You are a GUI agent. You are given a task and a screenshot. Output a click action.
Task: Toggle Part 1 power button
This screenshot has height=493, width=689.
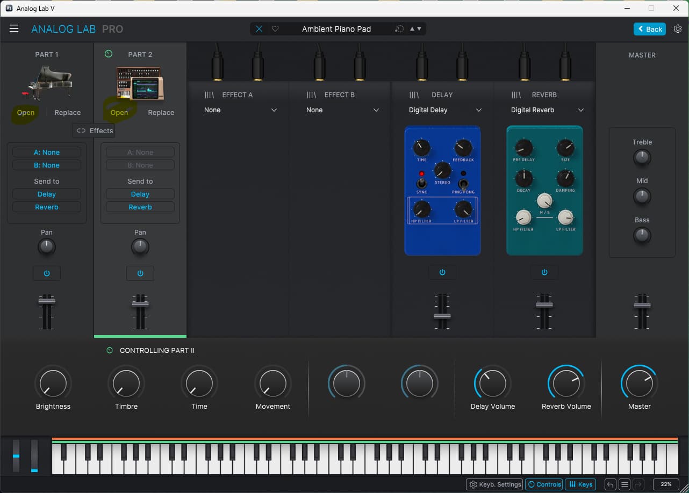tap(47, 273)
